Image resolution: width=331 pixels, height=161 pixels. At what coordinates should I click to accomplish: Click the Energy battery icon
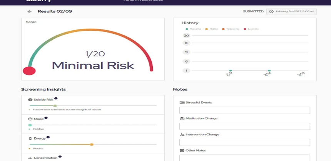pyautogui.click(x=30, y=138)
